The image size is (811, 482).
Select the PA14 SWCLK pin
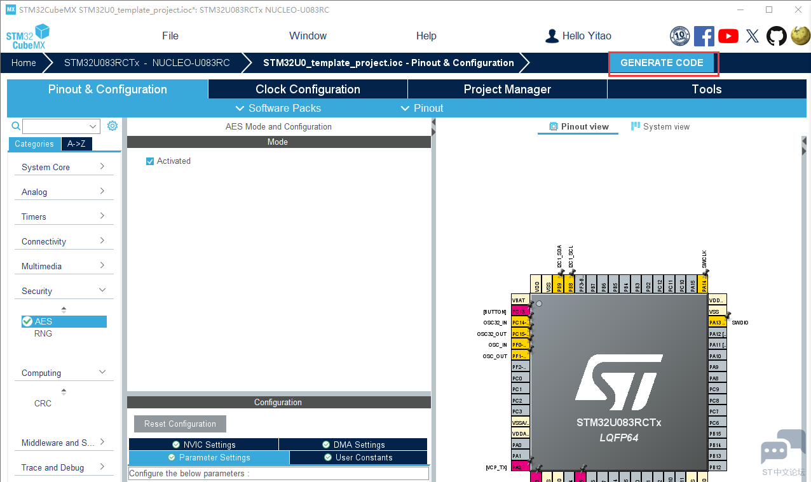[x=703, y=284]
